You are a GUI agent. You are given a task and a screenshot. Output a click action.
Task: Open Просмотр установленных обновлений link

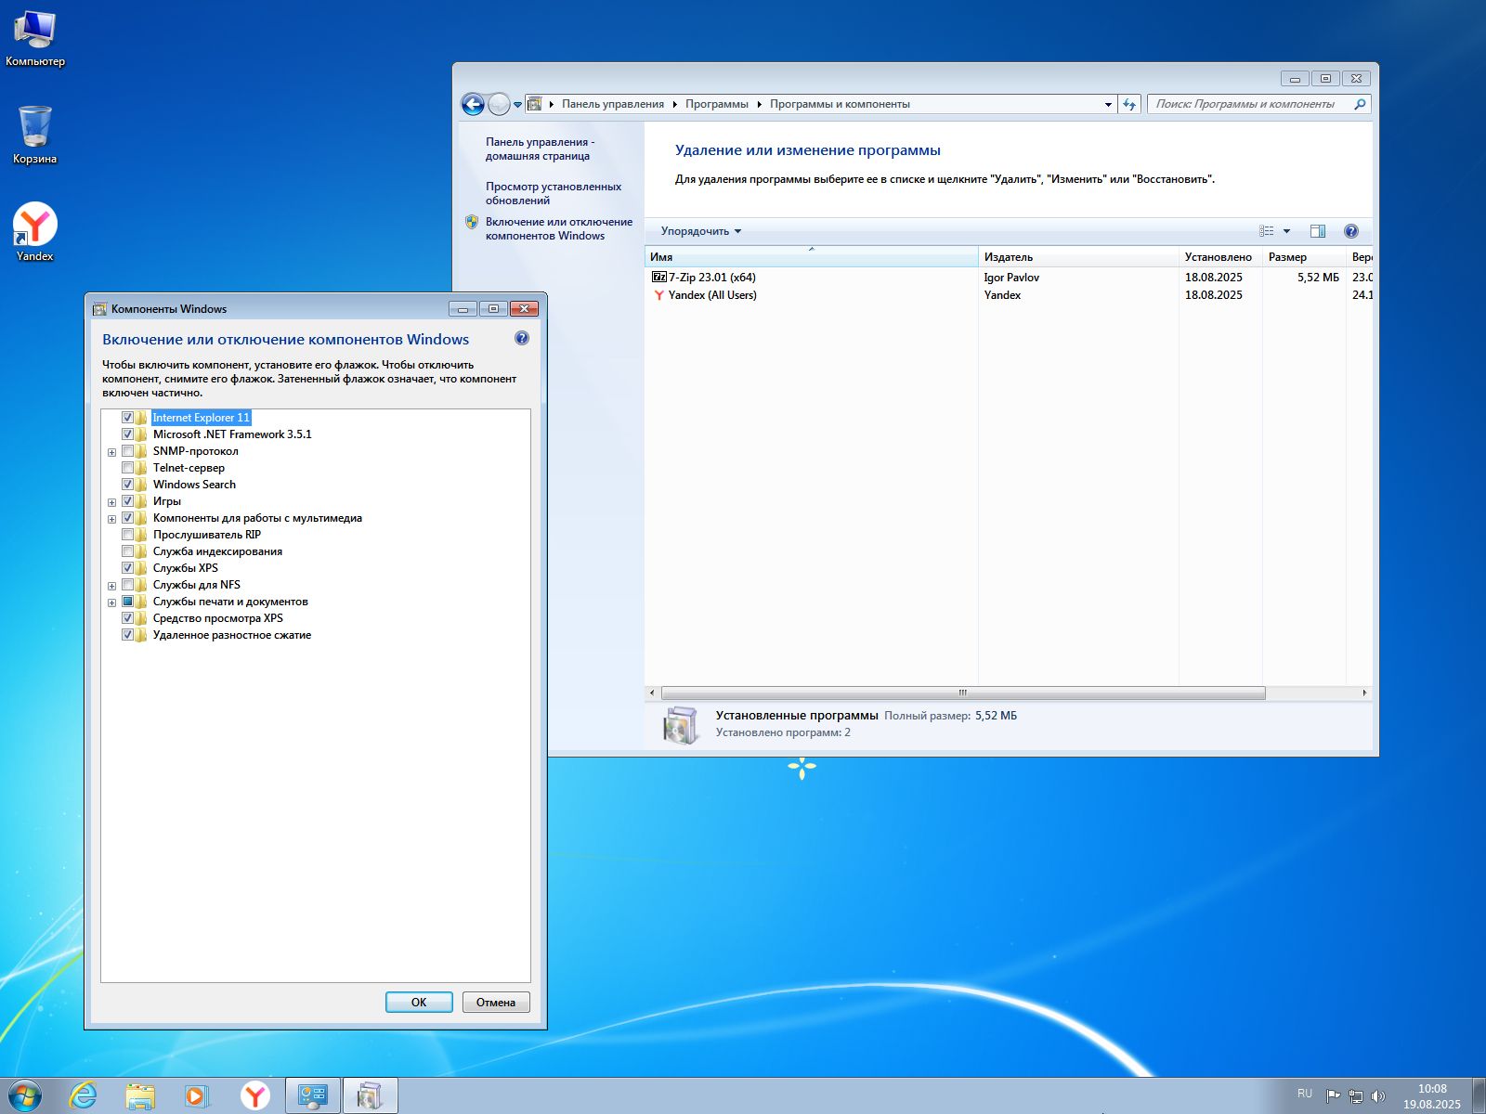coord(554,193)
